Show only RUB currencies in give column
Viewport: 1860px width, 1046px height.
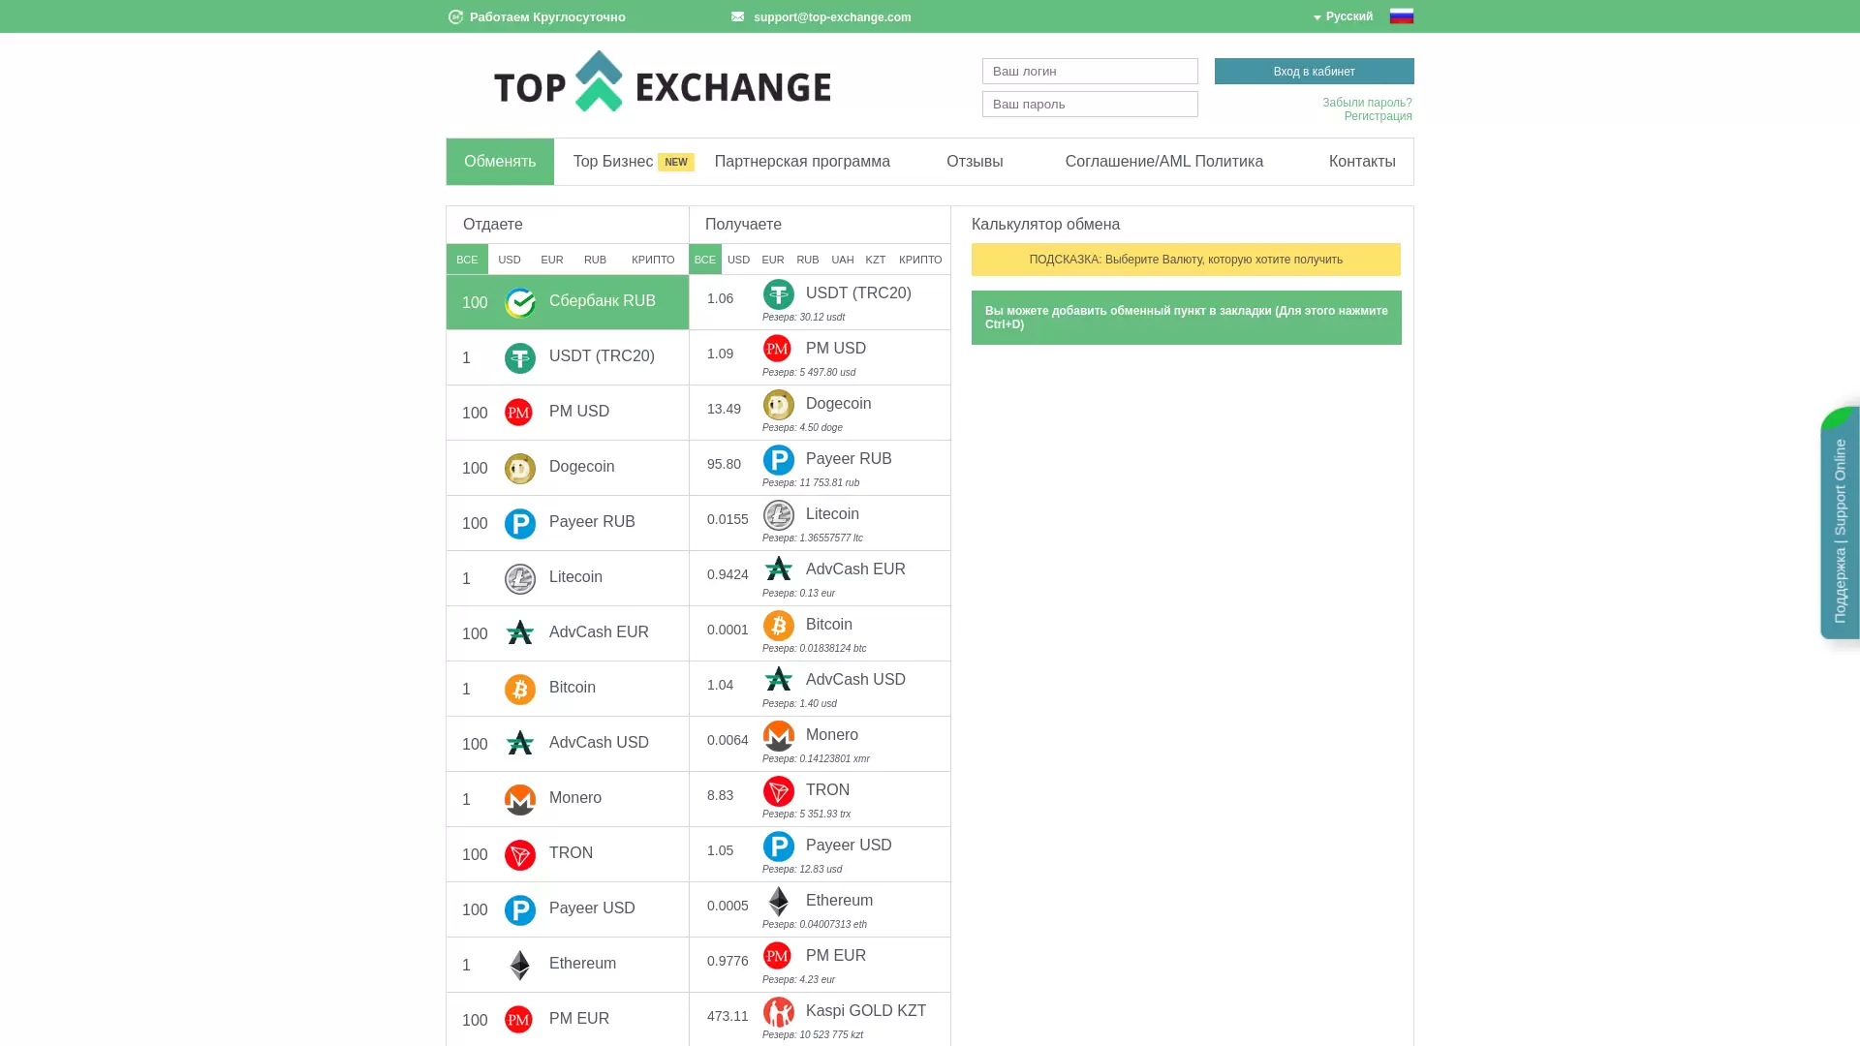click(x=595, y=260)
